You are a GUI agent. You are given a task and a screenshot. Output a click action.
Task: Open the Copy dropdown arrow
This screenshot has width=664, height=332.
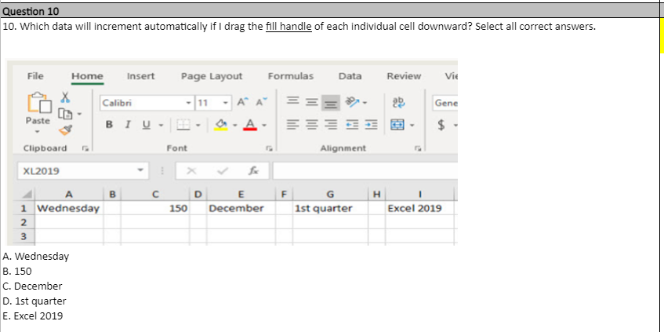point(79,114)
